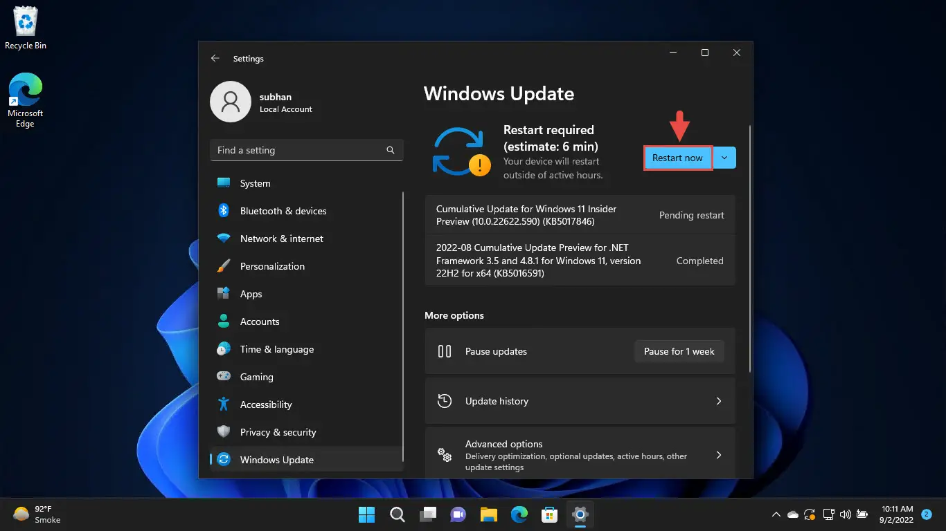
Task: Open Network & internet category
Action: click(306, 239)
